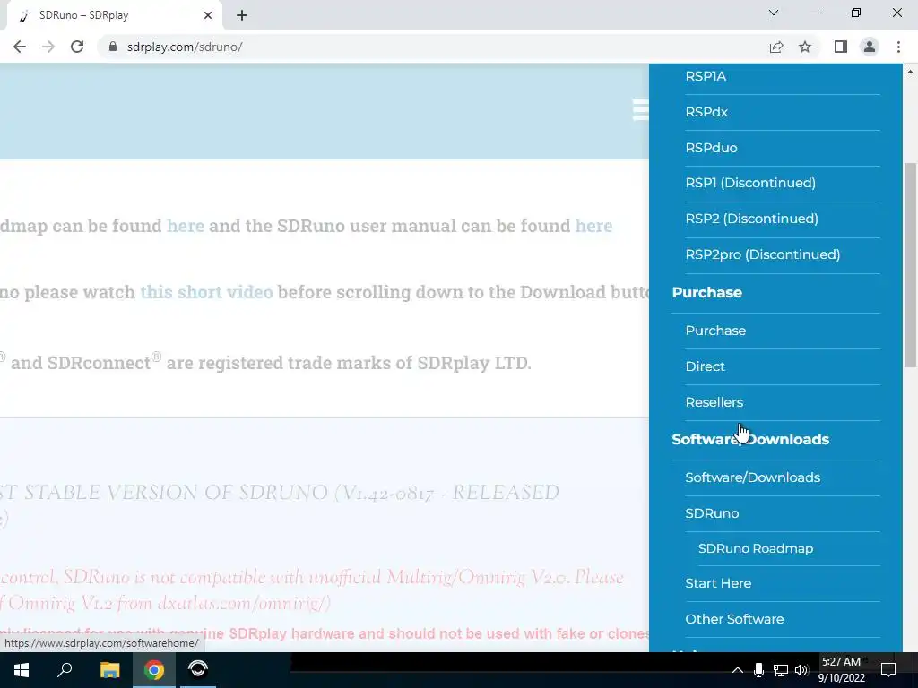Select RSP1 (Discontinued) in the menu

[750, 183]
